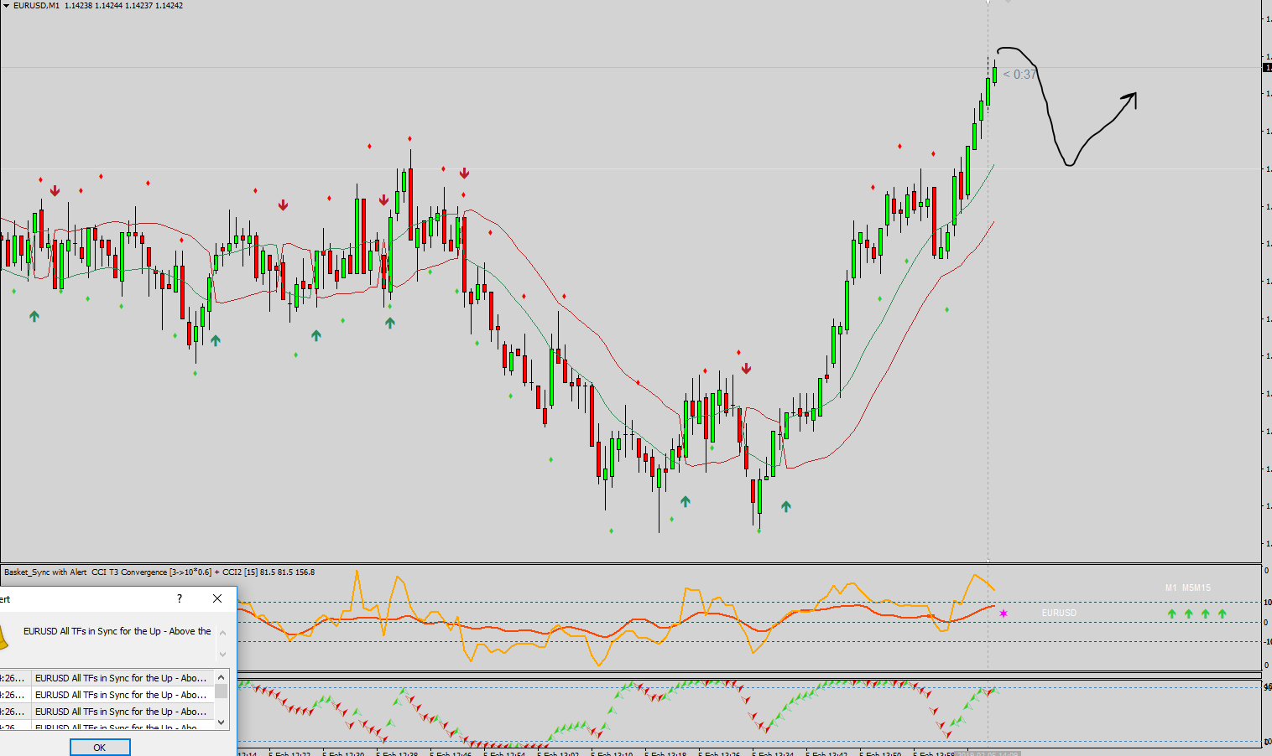Confirm the Alert dialog with OK

coord(100,747)
